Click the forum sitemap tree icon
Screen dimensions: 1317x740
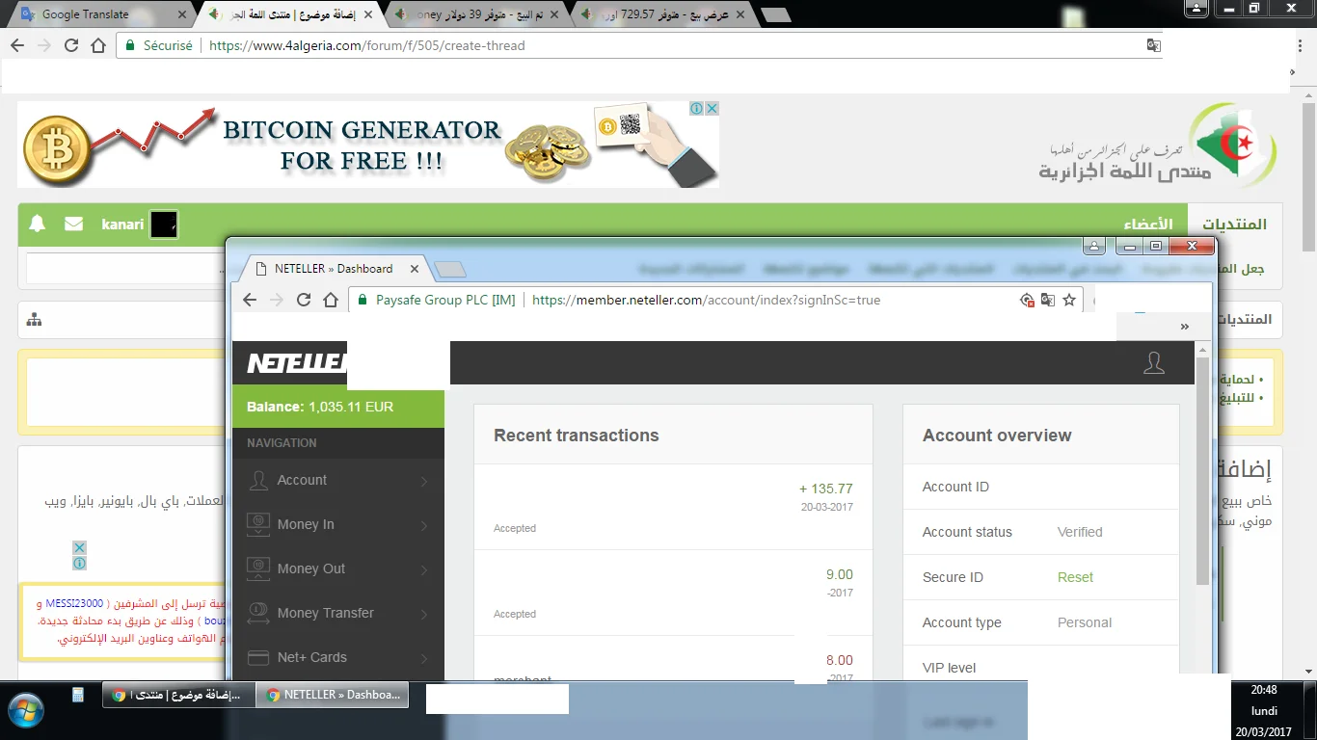click(x=35, y=320)
